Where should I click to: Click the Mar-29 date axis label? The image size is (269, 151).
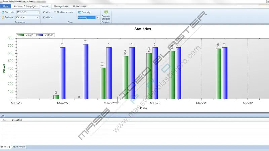pyautogui.click(x=155, y=103)
